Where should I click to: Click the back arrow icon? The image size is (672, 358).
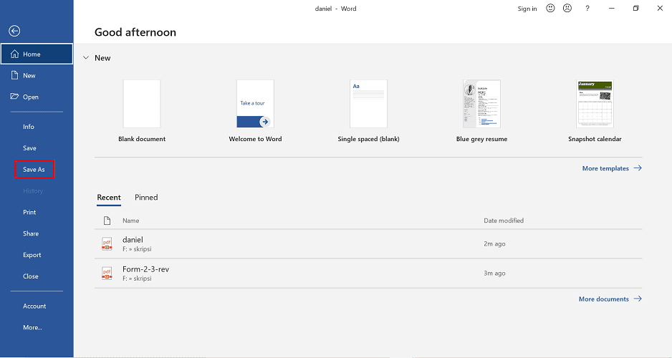pos(14,31)
